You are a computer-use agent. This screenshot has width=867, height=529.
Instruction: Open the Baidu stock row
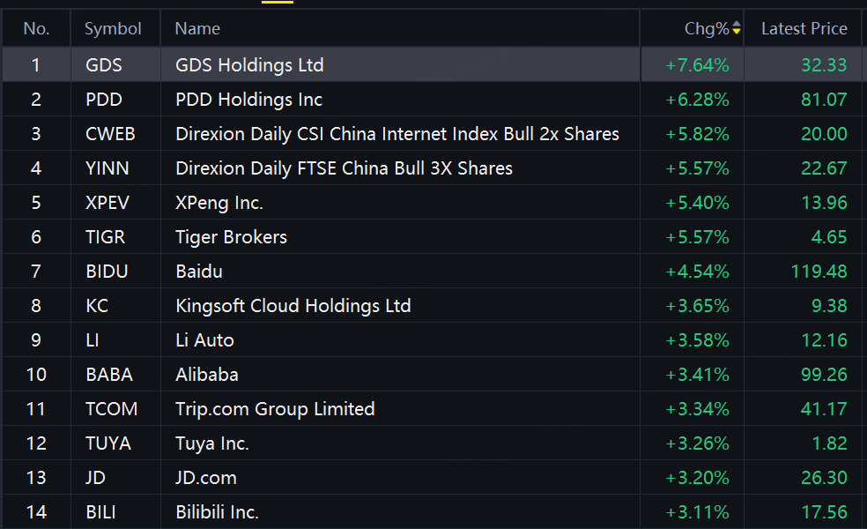tap(432, 272)
